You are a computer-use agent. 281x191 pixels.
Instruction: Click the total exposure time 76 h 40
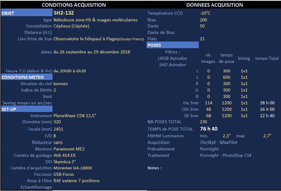209,129
